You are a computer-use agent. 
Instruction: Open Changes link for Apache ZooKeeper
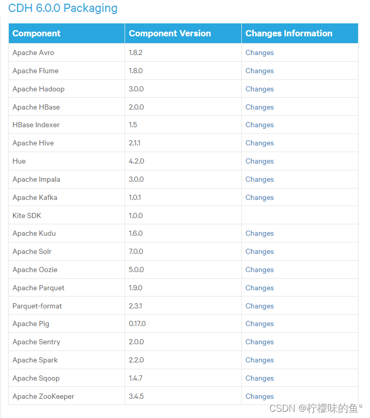tap(259, 396)
